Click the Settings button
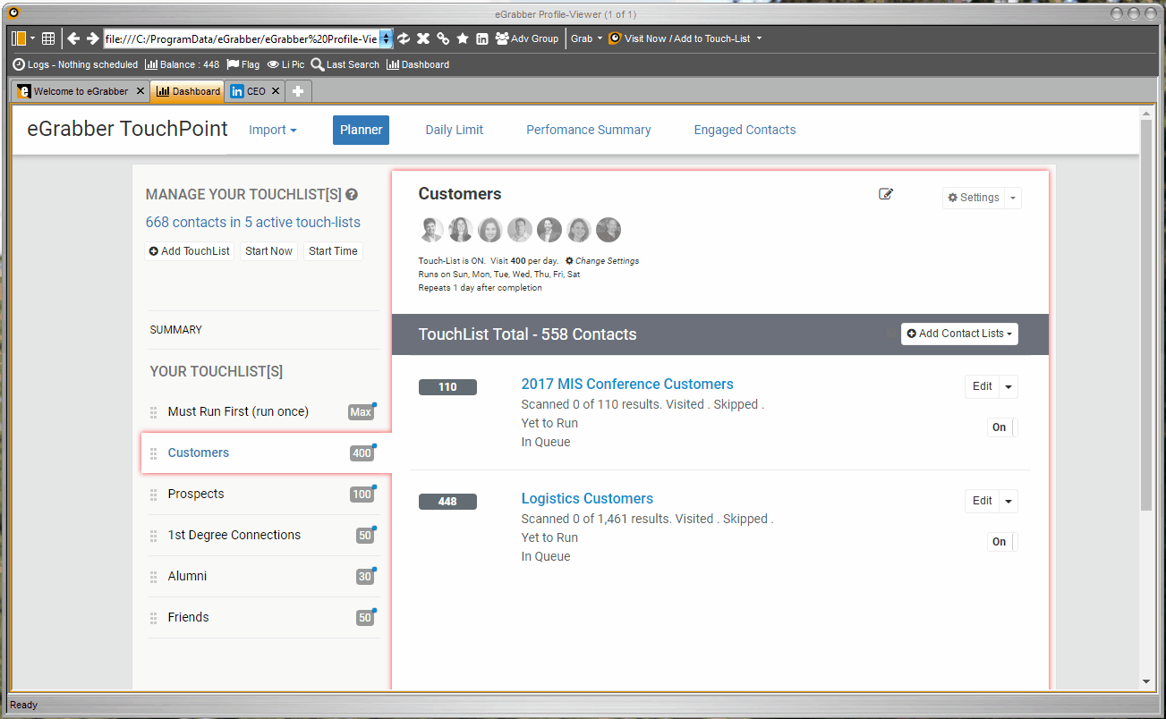1166x719 pixels. [974, 198]
